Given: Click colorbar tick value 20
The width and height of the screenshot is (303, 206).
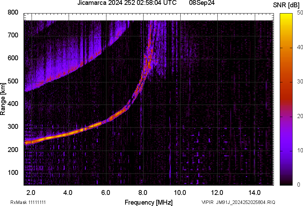Looking at the screenshot, I should pyautogui.click(x=300, y=116).
